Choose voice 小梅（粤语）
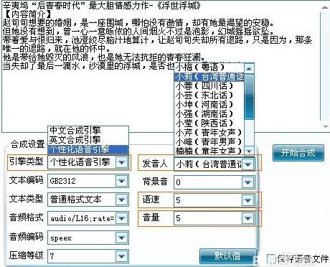Image resolution: width=330 pixels, height=267 pixels. click(x=209, y=67)
